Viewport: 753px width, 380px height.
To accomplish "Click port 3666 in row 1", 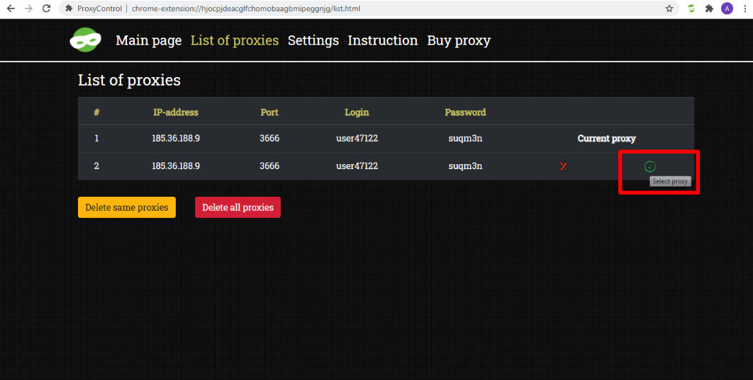I will (269, 139).
